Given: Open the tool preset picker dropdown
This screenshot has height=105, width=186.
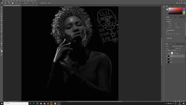Looking at the screenshot, I should [x=5, y=3].
